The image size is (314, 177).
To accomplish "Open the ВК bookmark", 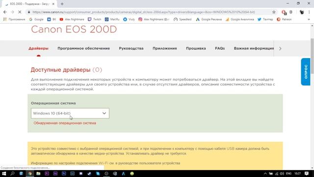I will coord(52,19).
